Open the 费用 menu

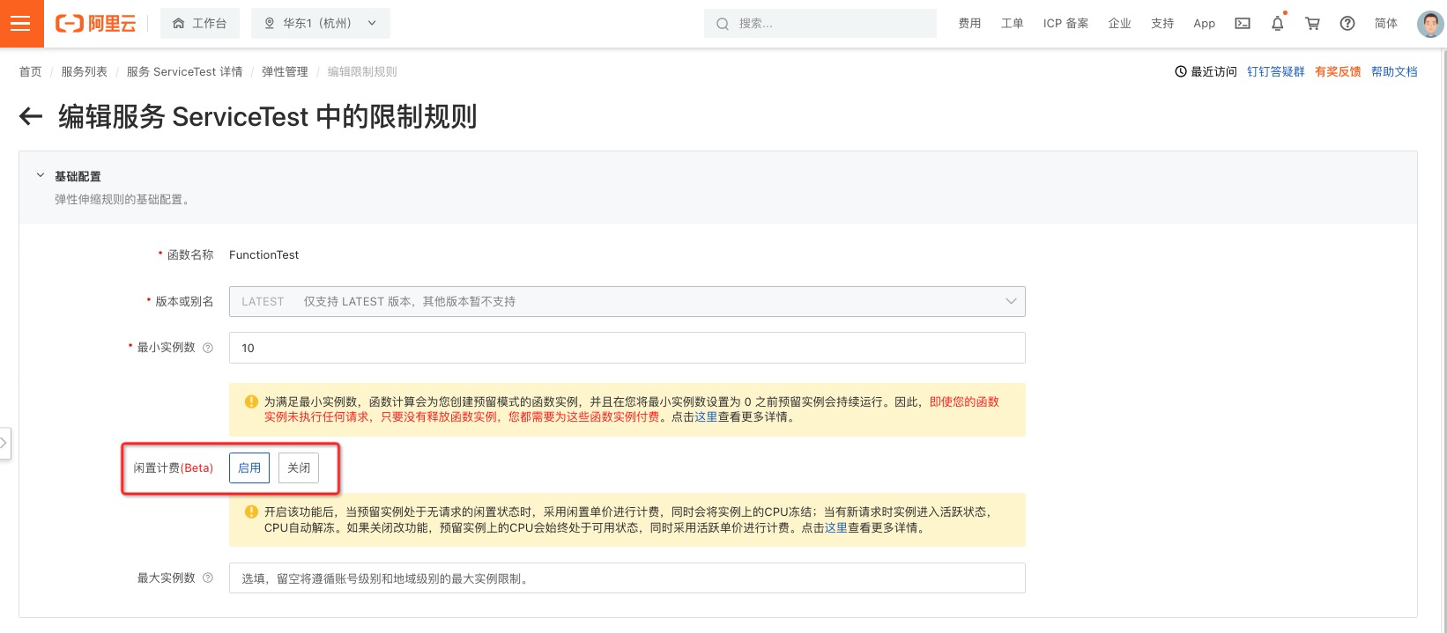point(969,24)
